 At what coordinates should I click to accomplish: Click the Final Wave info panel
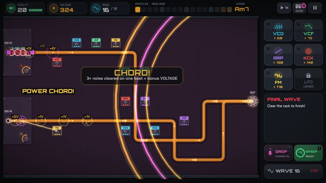[x=293, y=118]
